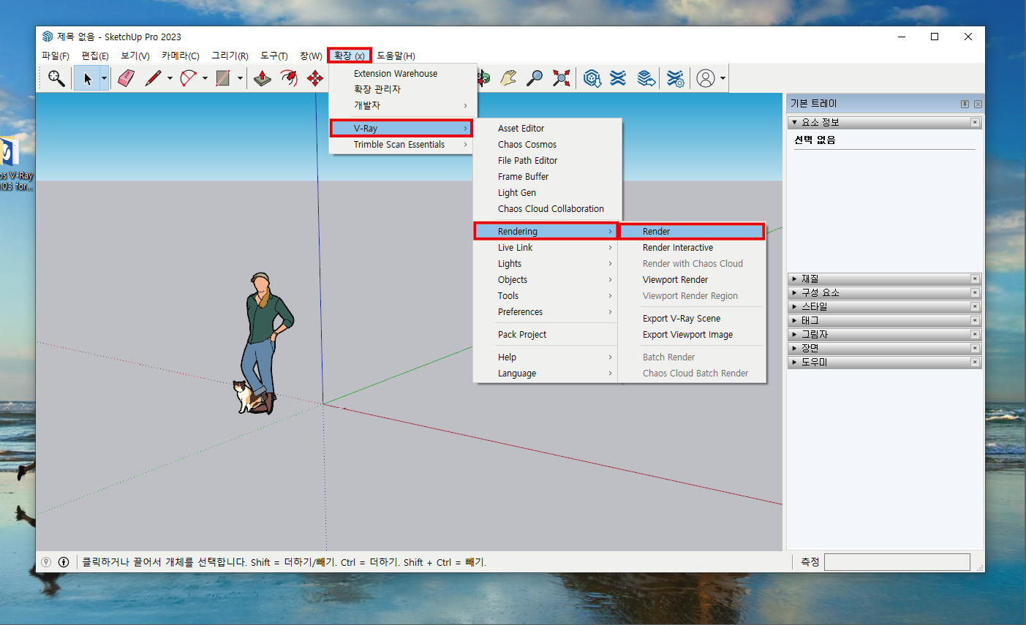The width and height of the screenshot is (1026, 625).
Task: Click the user account profile icon
Action: (x=705, y=78)
